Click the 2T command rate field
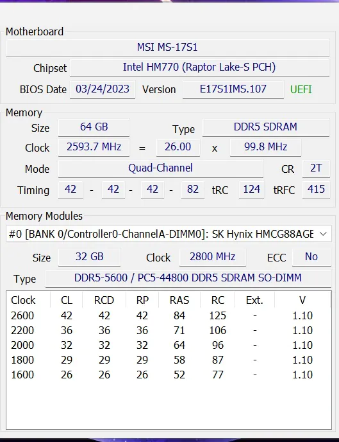This screenshot has width=339, height=442. pos(316,168)
